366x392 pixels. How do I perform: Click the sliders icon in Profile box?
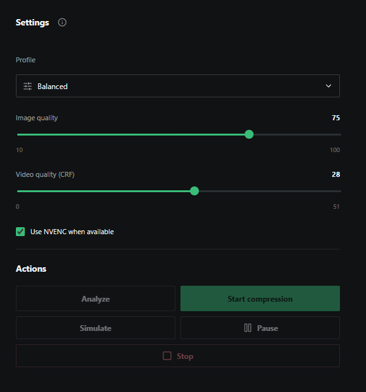(x=27, y=87)
